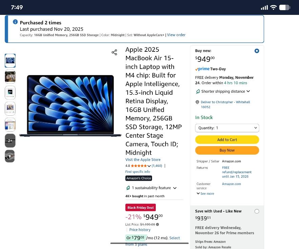
Task: Open the View order link
Action: coord(176,35)
